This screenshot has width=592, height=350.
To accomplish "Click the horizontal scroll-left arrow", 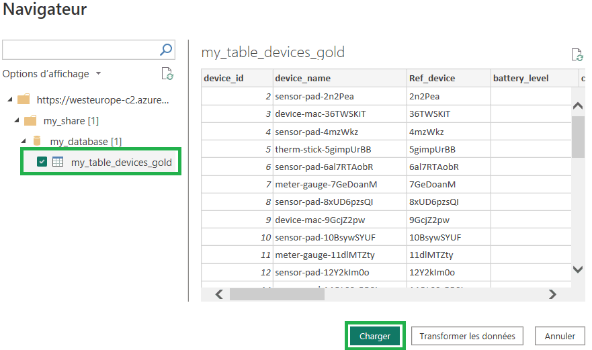I will pyautogui.click(x=219, y=294).
